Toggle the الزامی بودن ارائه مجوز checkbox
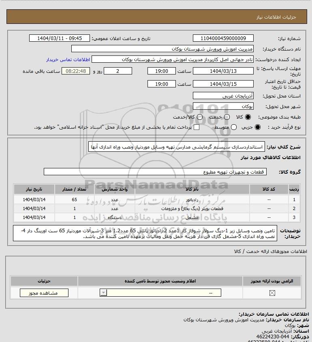 click(x=272, y=293)
